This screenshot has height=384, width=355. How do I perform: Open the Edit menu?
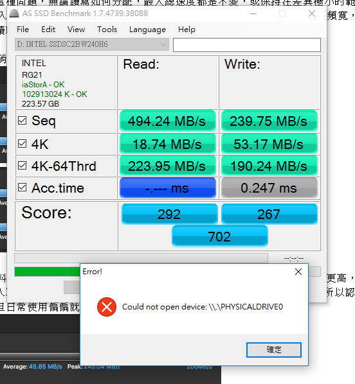click(48, 30)
